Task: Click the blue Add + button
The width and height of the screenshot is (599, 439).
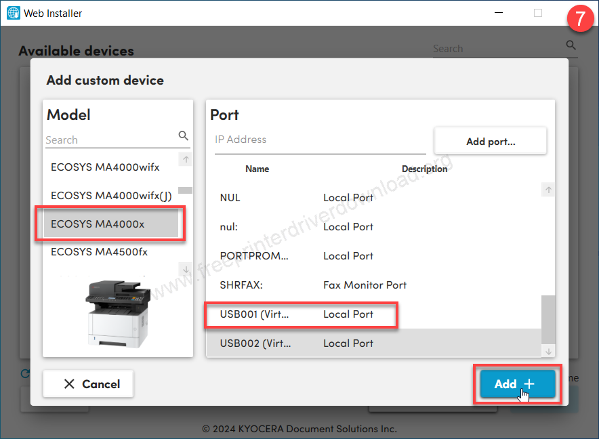Action: [x=517, y=383]
